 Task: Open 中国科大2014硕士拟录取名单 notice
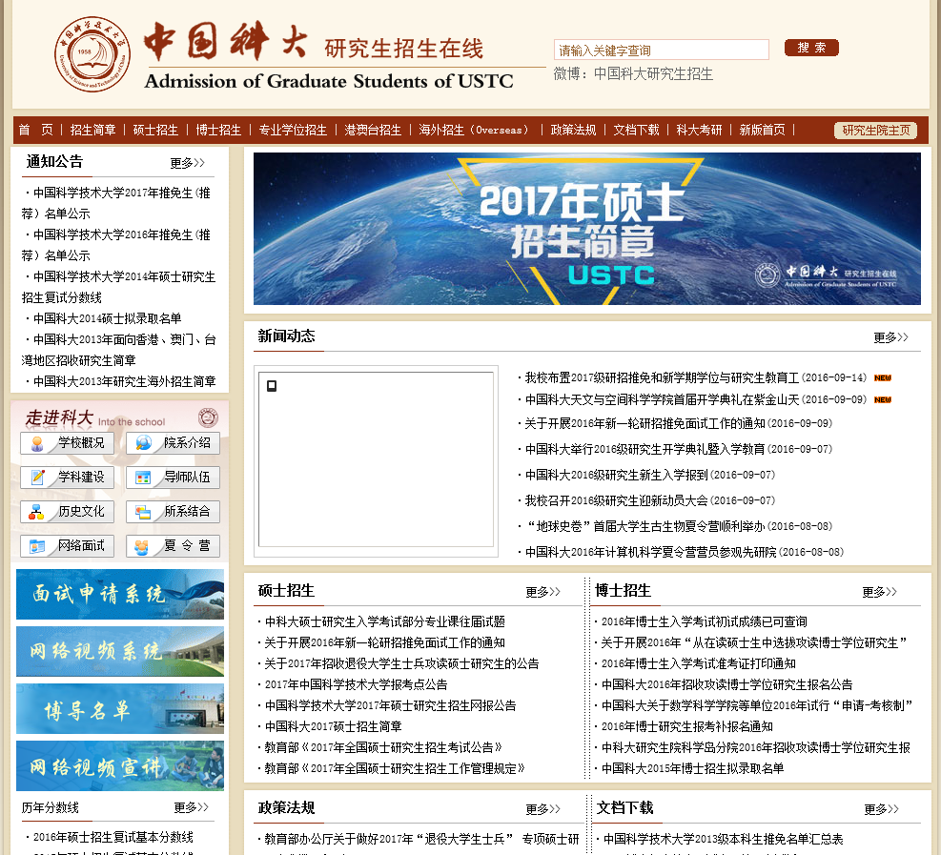tap(108, 318)
